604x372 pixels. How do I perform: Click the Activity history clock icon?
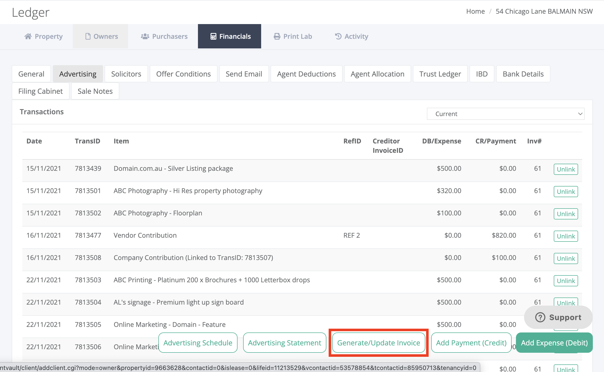pyautogui.click(x=338, y=36)
